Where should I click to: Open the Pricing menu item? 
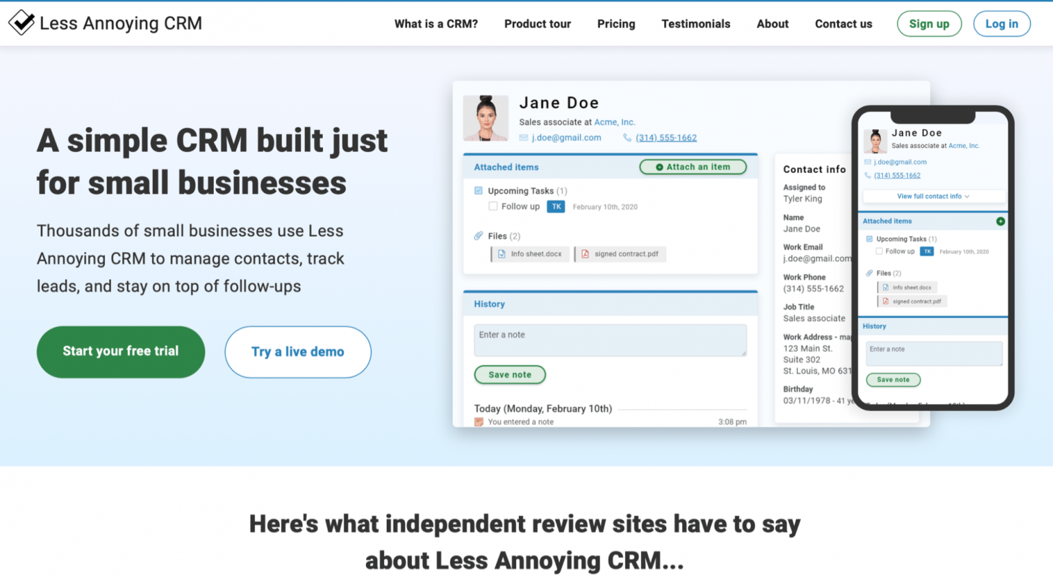click(x=616, y=23)
